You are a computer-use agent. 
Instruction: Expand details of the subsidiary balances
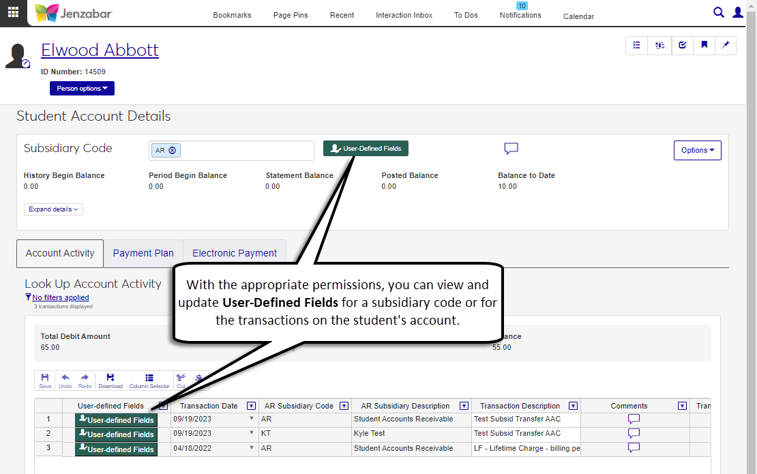coord(53,209)
